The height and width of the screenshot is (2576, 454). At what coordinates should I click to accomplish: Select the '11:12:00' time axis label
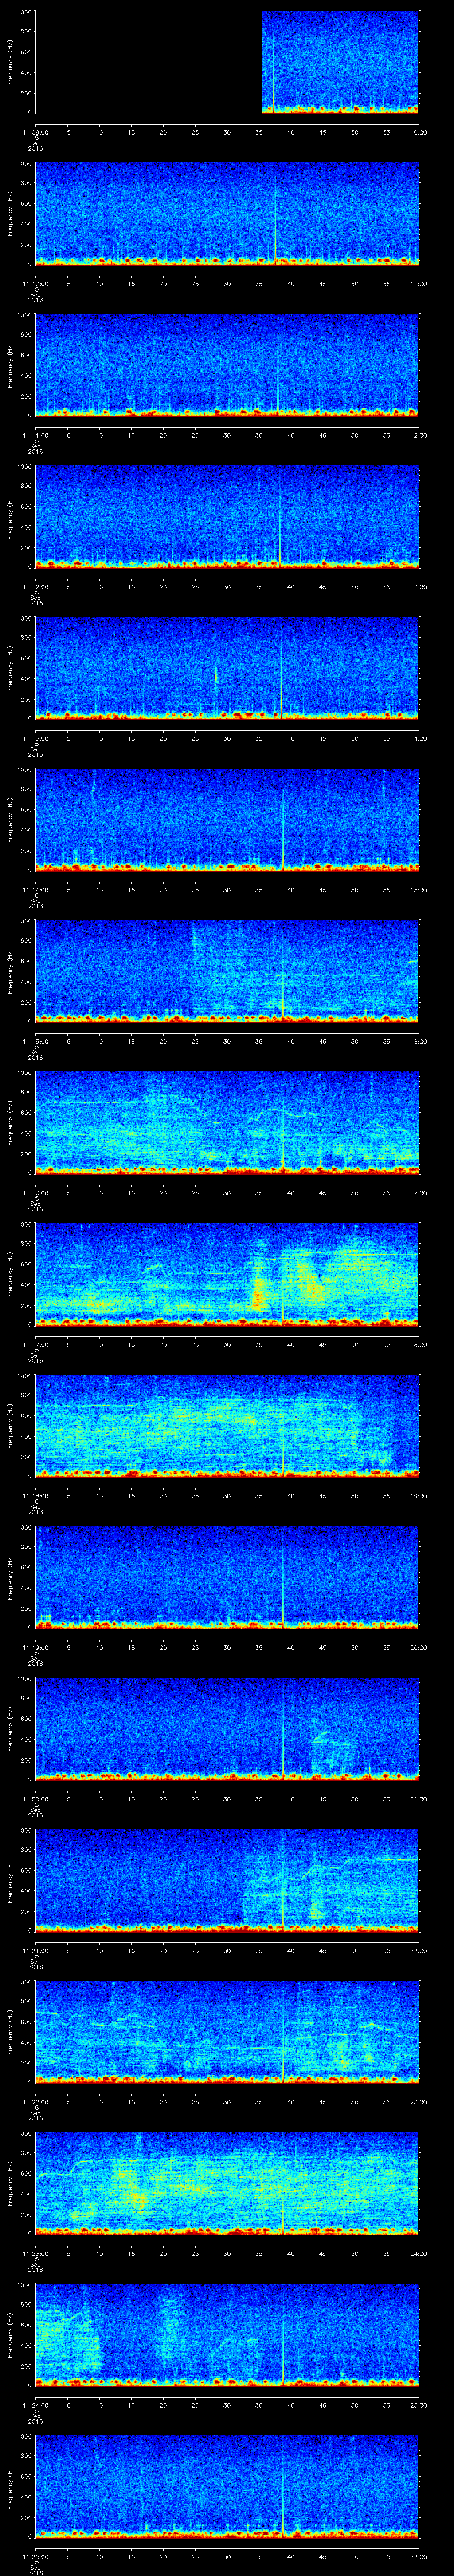pos(36,586)
